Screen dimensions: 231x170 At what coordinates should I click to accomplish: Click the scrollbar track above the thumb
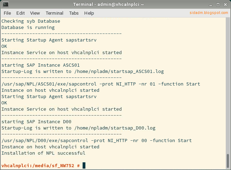click(228, 85)
